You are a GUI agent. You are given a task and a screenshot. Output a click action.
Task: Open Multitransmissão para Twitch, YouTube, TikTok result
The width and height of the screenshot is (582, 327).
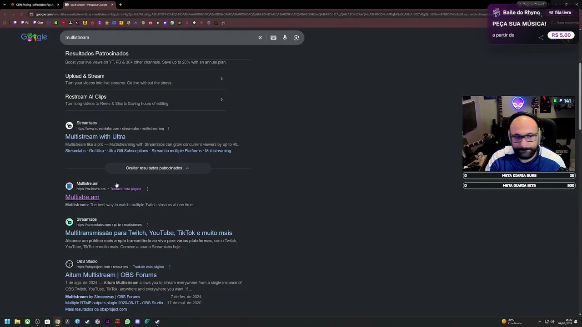pyautogui.click(x=149, y=233)
